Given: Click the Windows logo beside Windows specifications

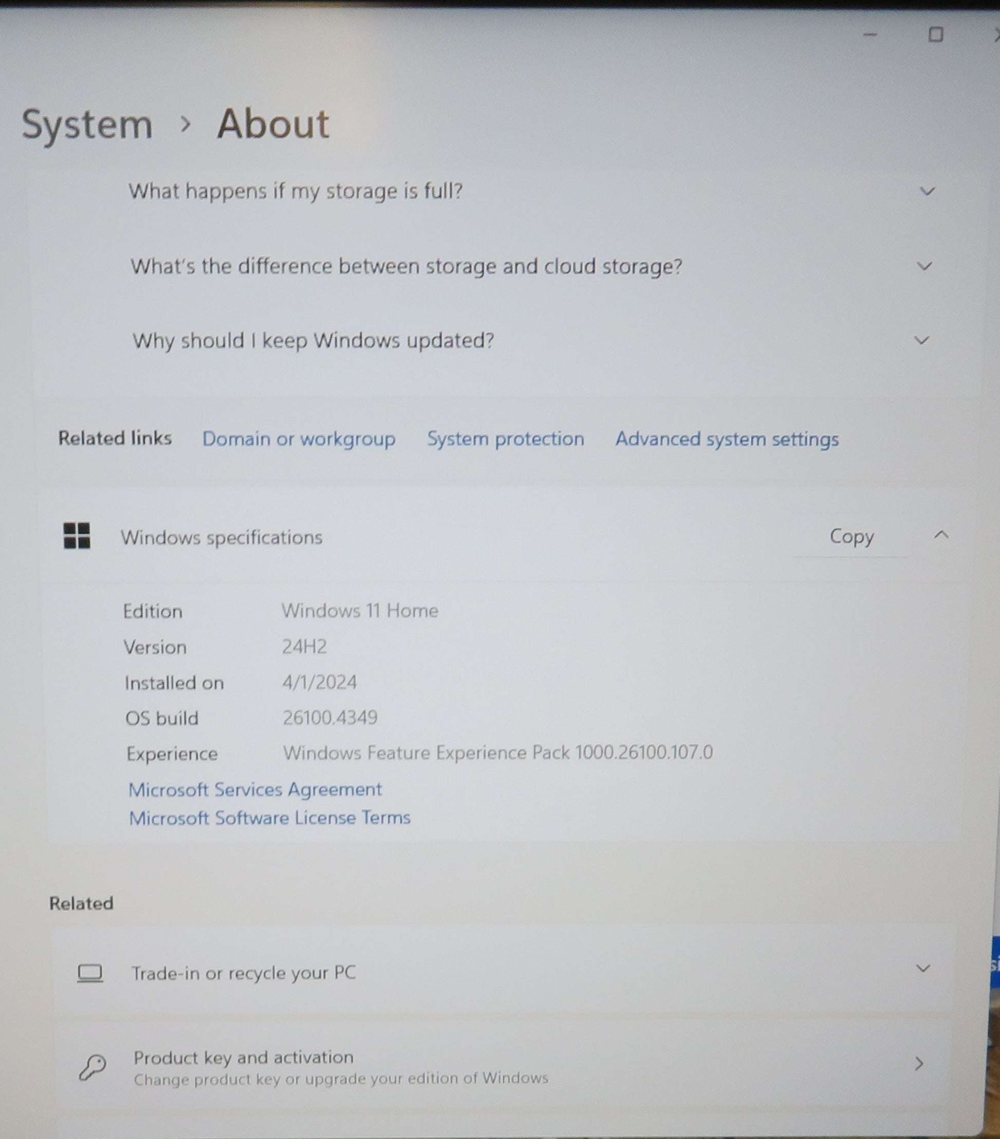Looking at the screenshot, I should click(x=77, y=536).
